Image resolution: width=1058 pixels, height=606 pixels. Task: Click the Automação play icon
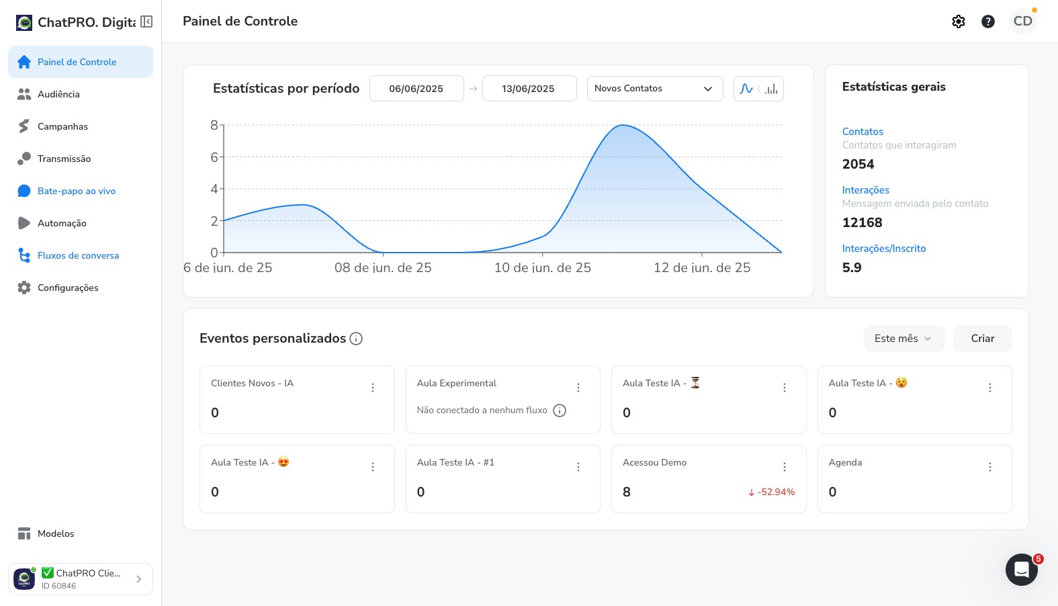click(x=24, y=223)
